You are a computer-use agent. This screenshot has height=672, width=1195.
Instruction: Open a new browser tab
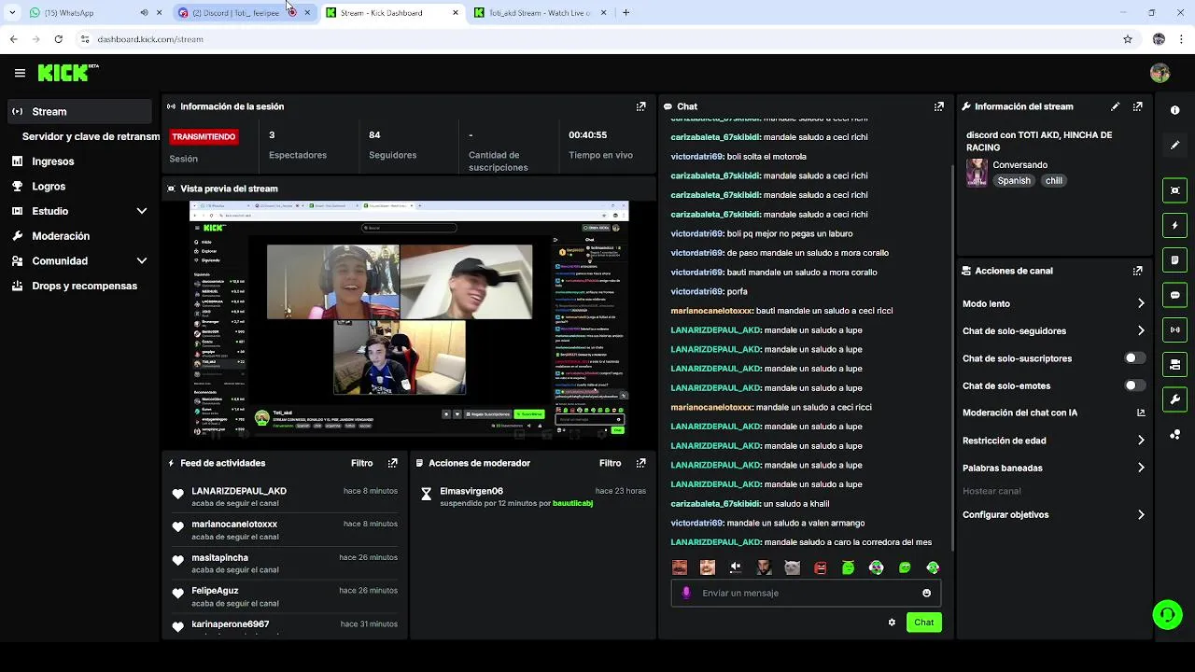click(x=626, y=13)
